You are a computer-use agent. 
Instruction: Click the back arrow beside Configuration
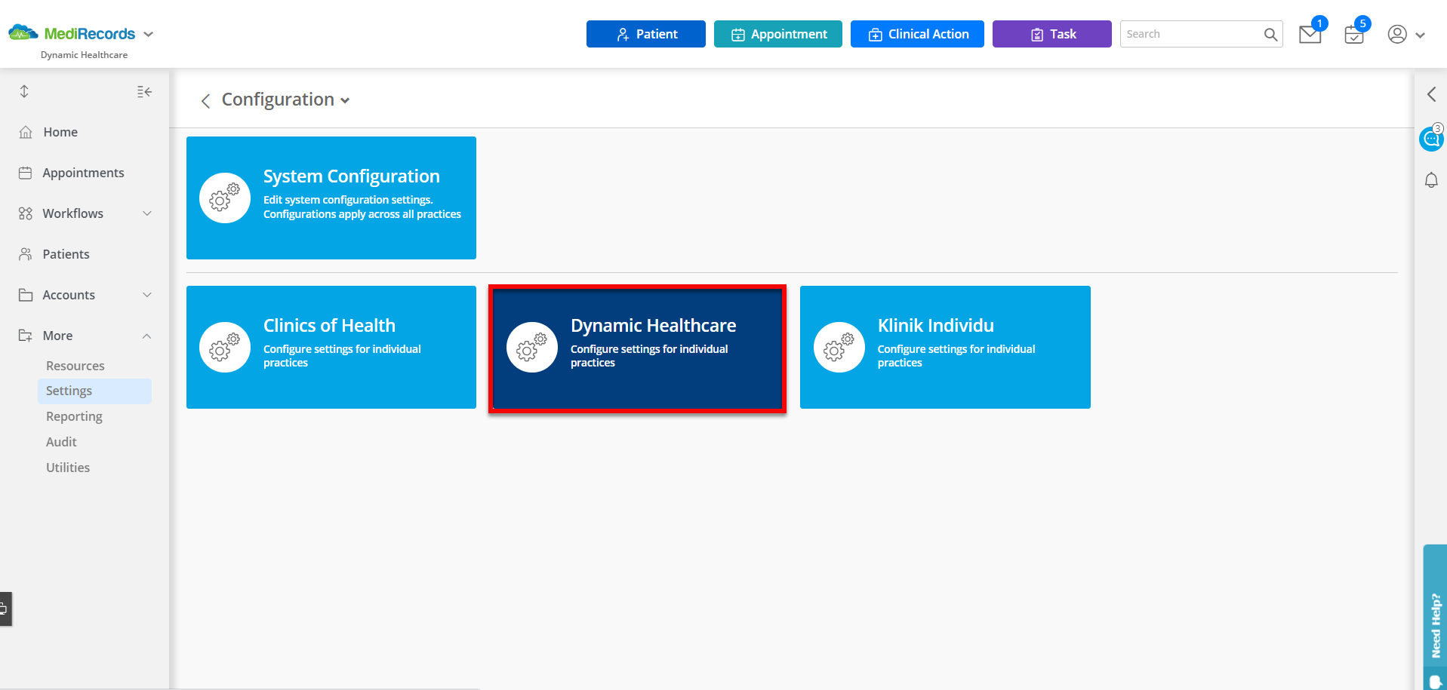coord(205,101)
